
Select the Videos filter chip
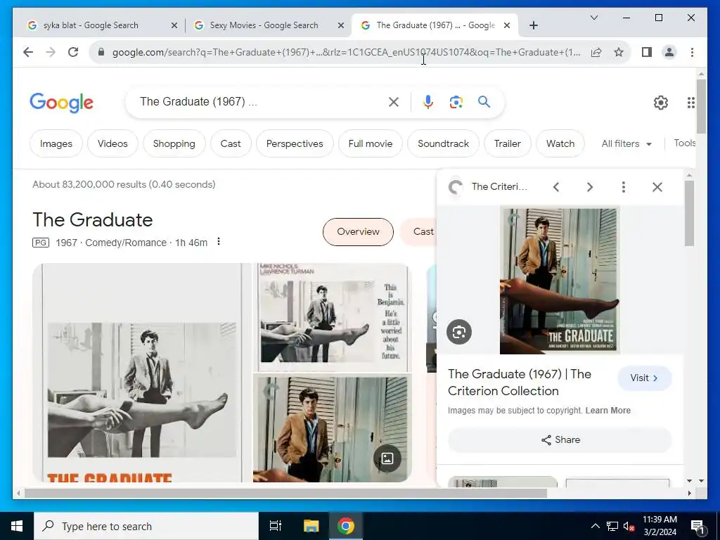coord(112,143)
